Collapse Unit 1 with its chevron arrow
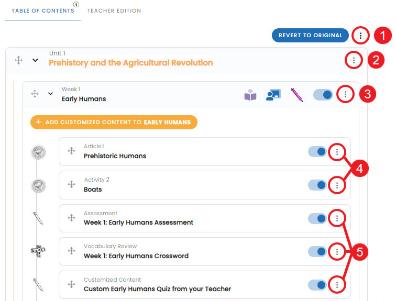The width and height of the screenshot is (396, 301). [x=36, y=60]
